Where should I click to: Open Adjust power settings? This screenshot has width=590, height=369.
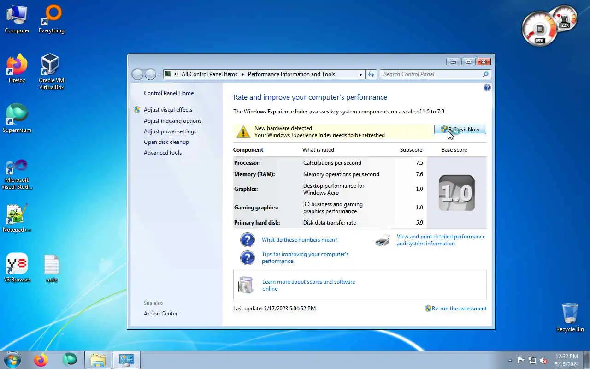170,131
